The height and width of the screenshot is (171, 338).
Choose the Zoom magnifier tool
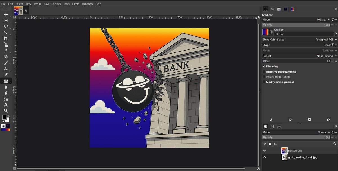pyautogui.click(x=6, y=111)
